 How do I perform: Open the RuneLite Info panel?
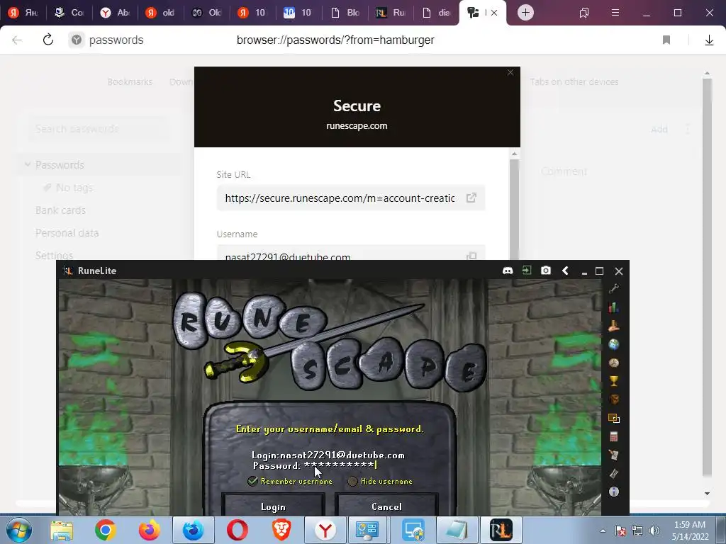[614, 492]
